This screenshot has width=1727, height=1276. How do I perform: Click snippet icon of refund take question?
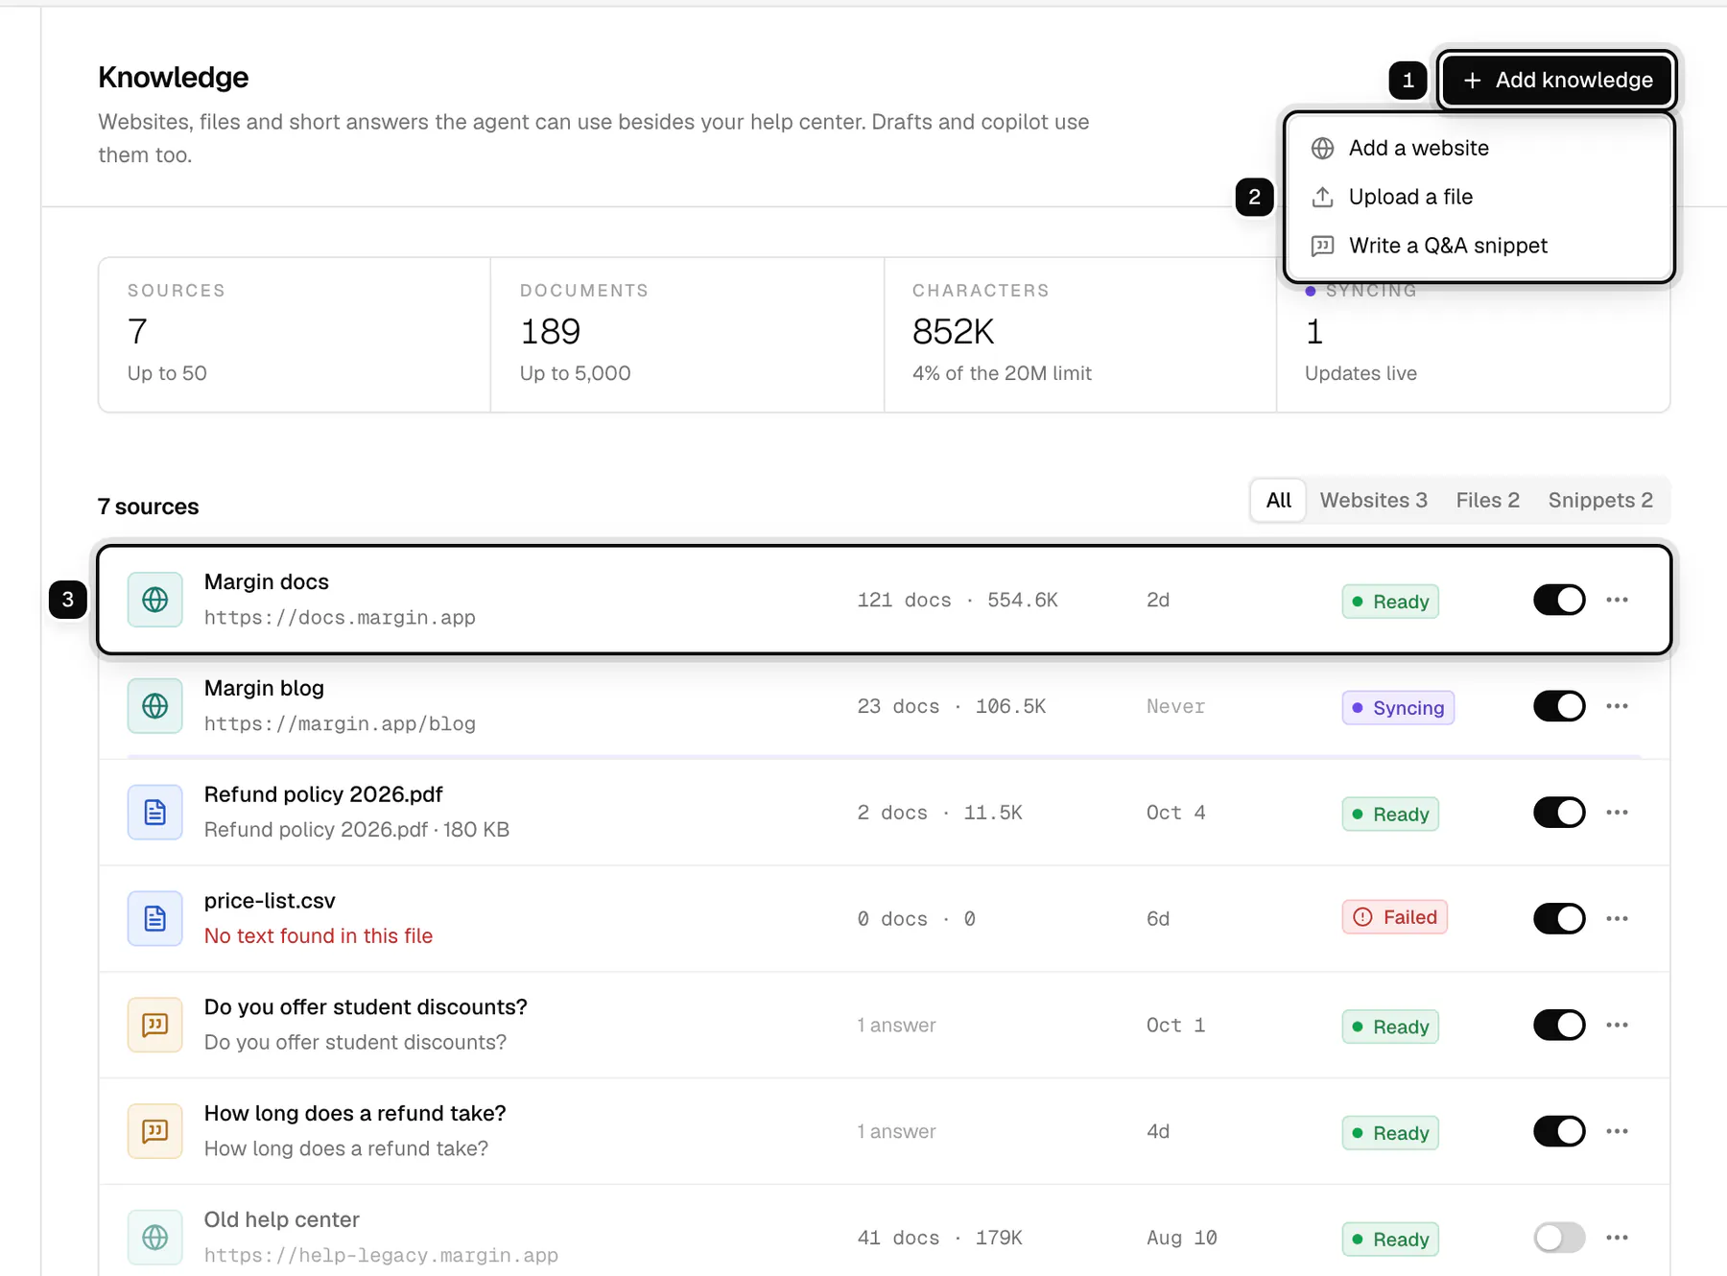[155, 1131]
